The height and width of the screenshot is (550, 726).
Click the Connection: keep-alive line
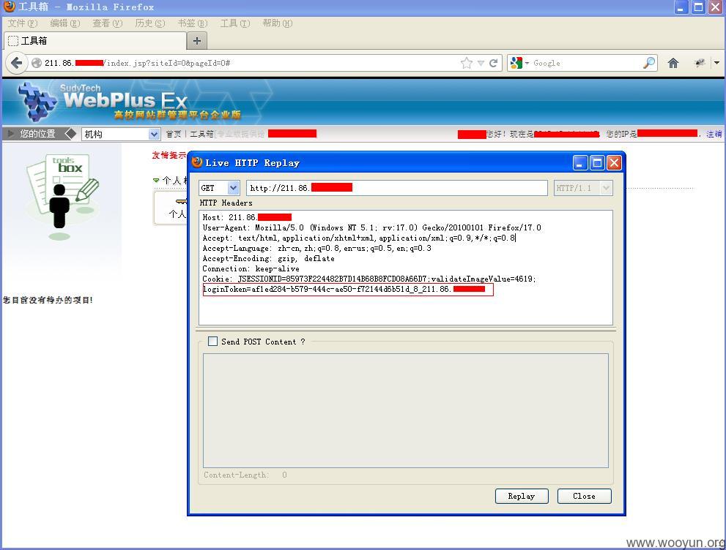[x=251, y=268]
